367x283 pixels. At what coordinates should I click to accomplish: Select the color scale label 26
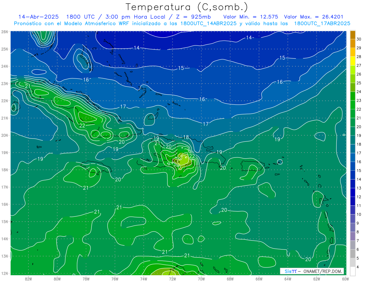pyautogui.click(x=359, y=74)
